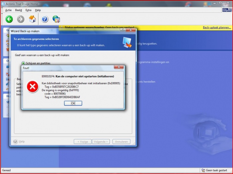Click the error text Kan bibliotheek voor snapshotbeheer

coord(81,83)
